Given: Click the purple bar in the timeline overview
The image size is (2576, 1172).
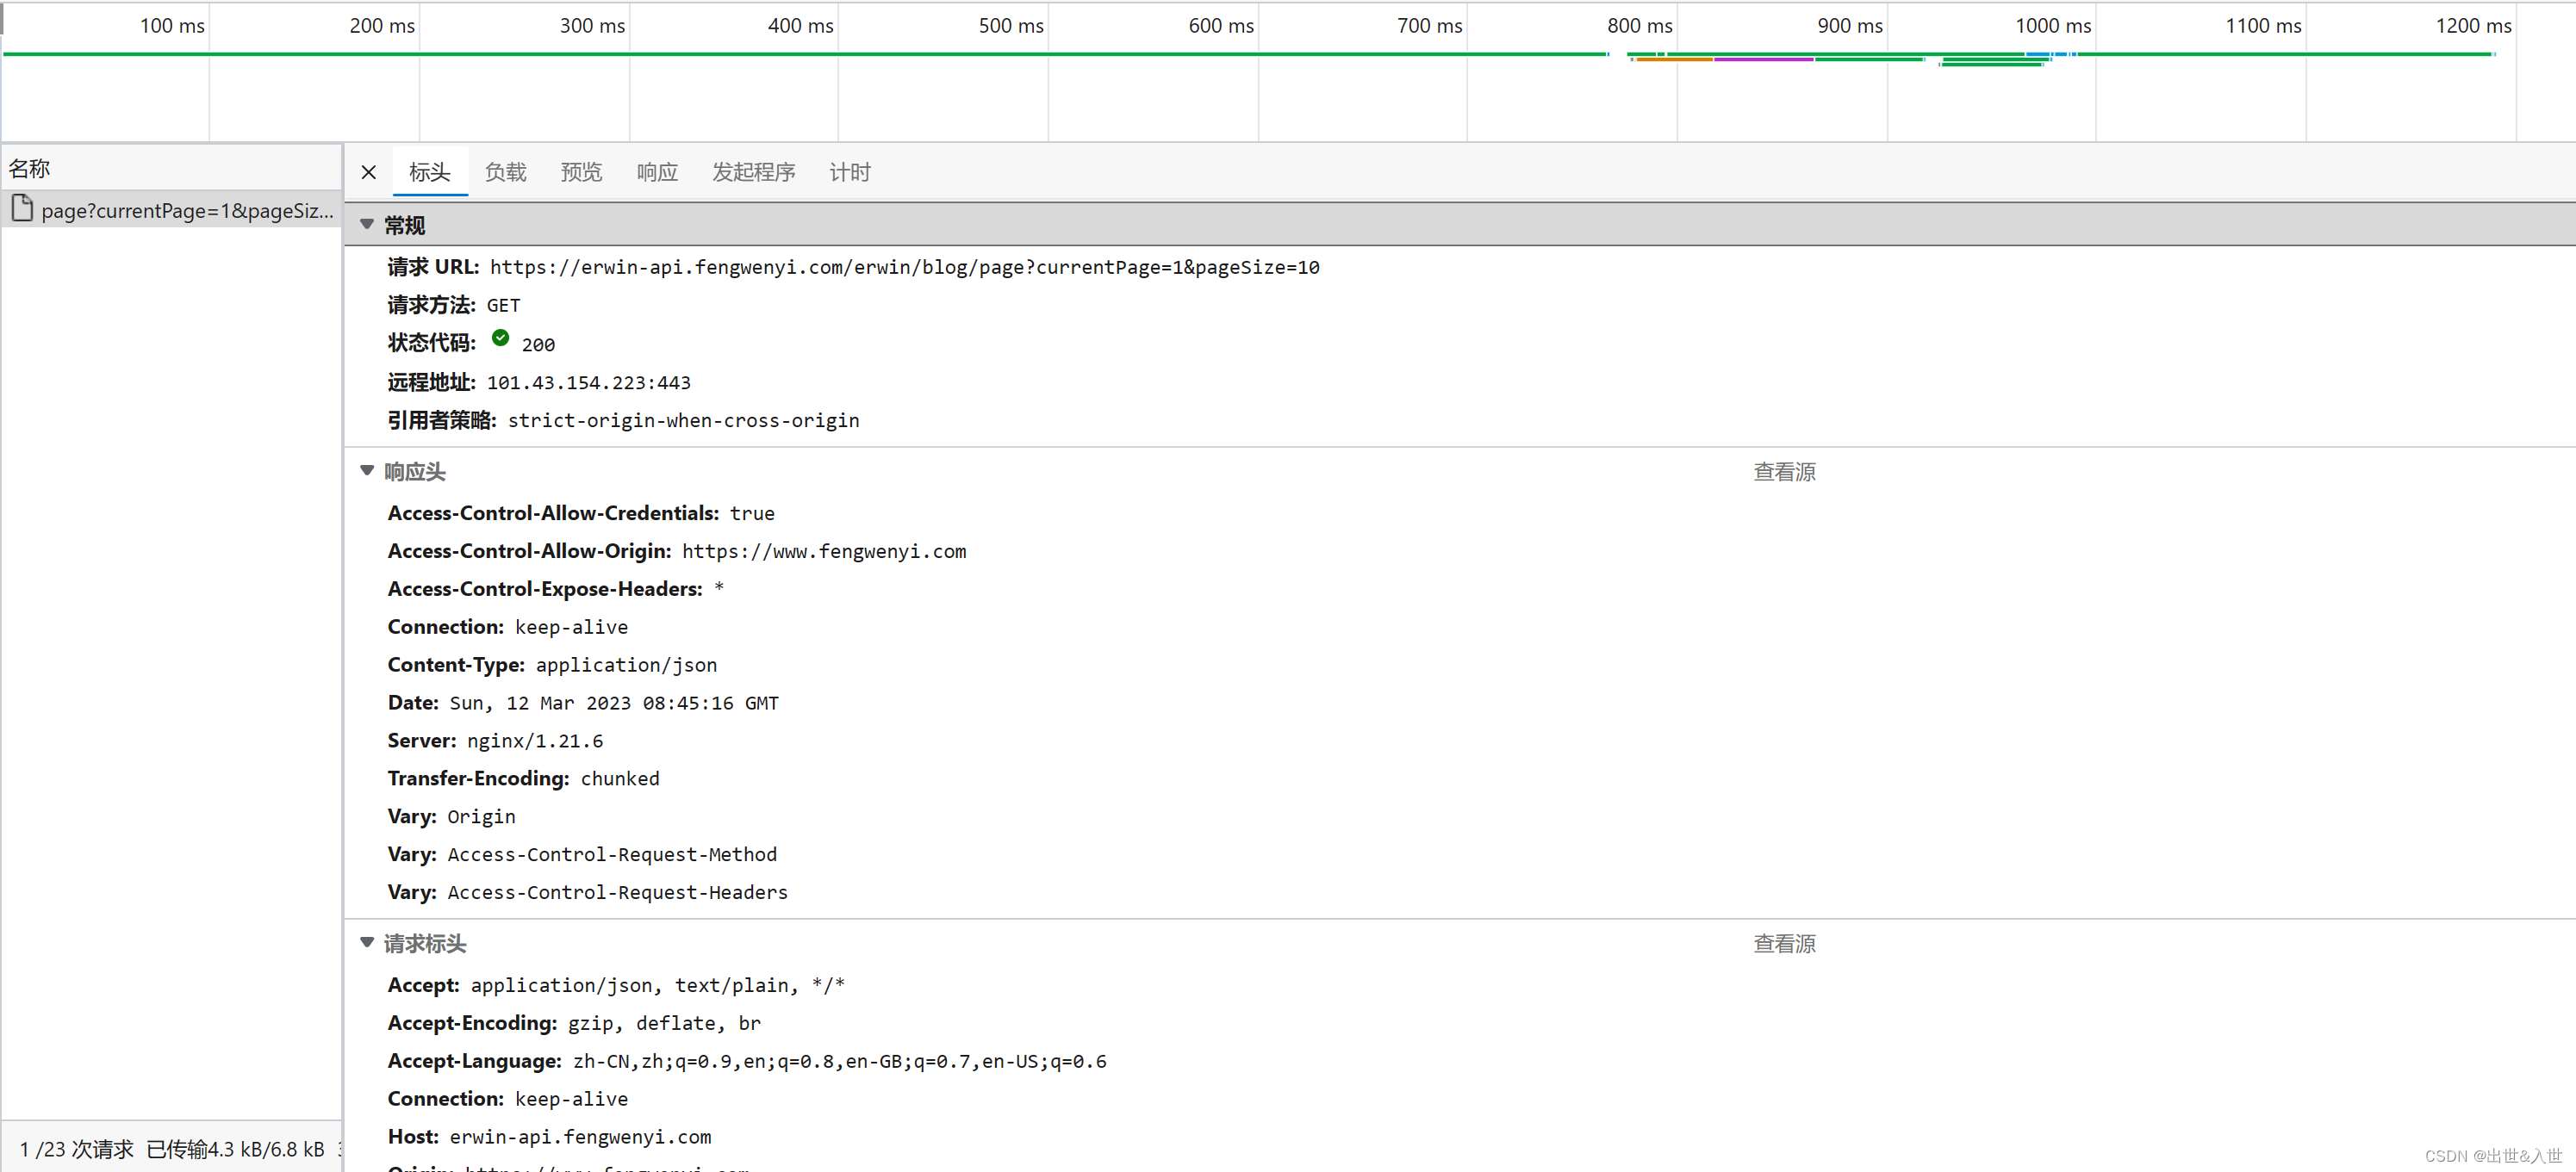Looking at the screenshot, I should point(1765,60).
